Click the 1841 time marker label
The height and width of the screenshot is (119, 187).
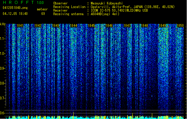[20, 26]
